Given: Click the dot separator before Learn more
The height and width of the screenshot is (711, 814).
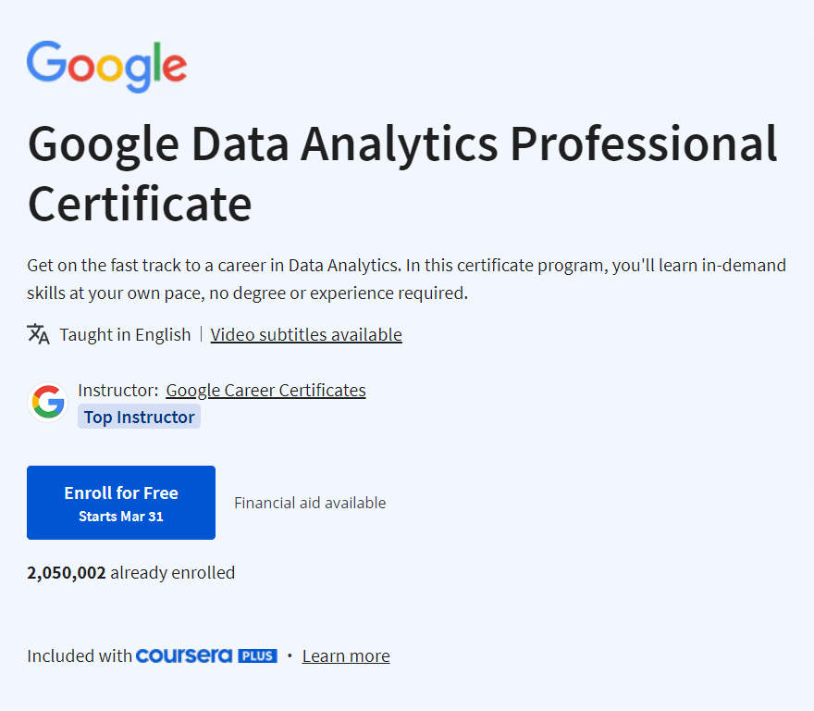Looking at the screenshot, I should [289, 655].
